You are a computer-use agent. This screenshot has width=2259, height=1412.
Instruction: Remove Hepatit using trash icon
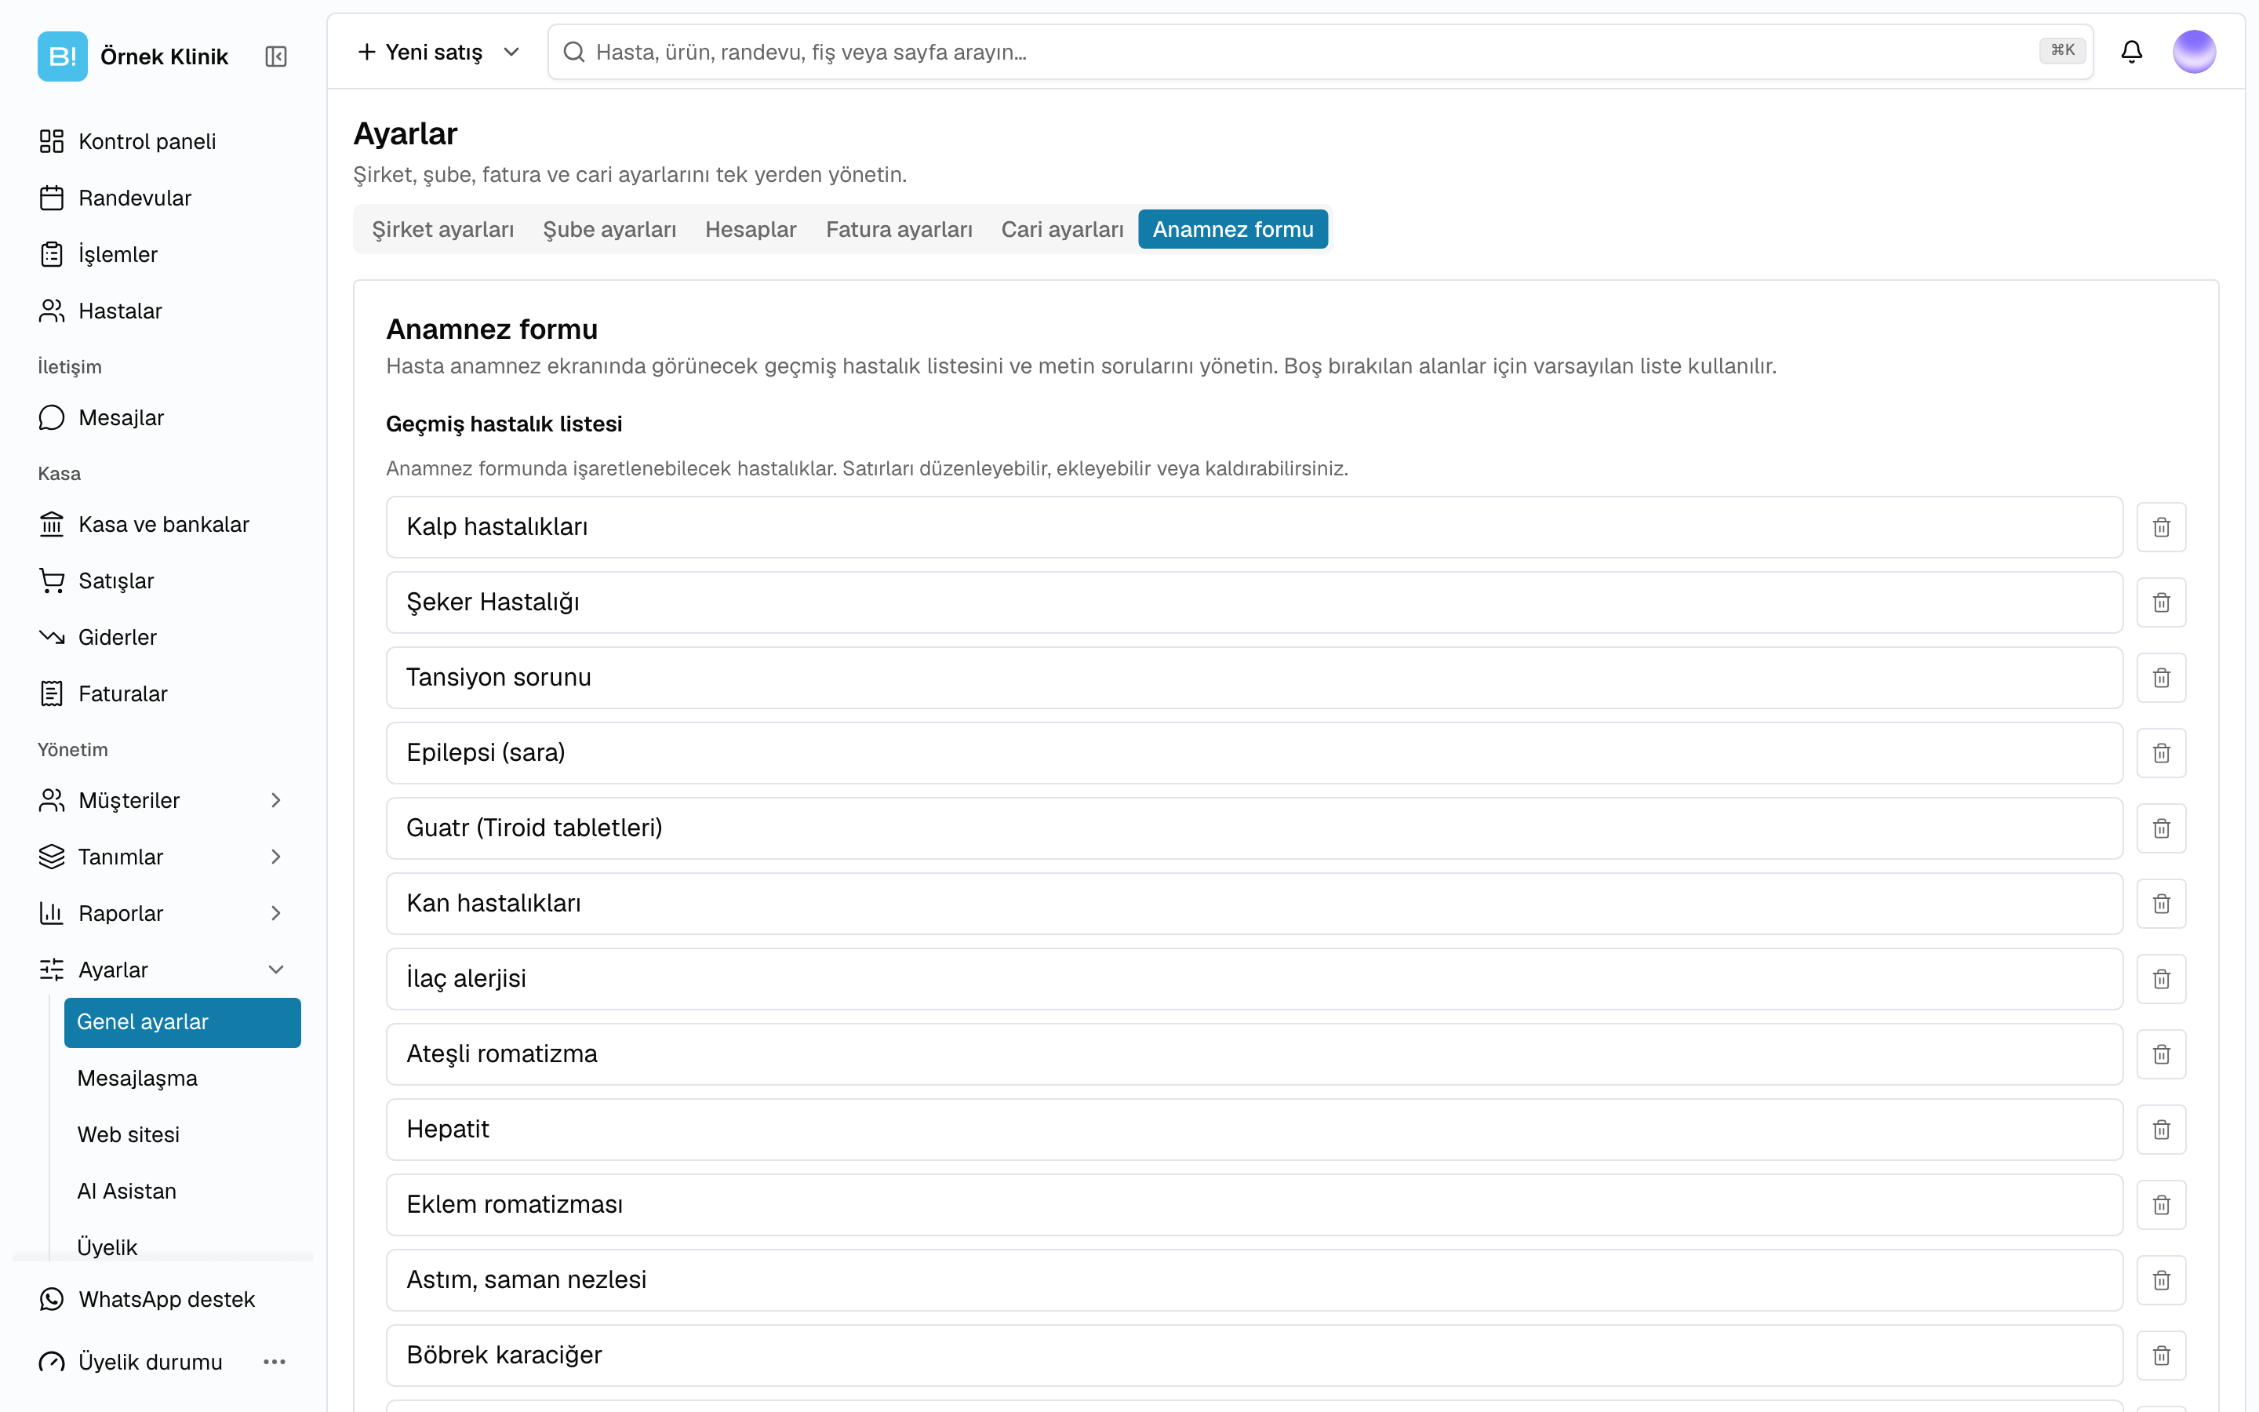(x=2161, y=1130)
